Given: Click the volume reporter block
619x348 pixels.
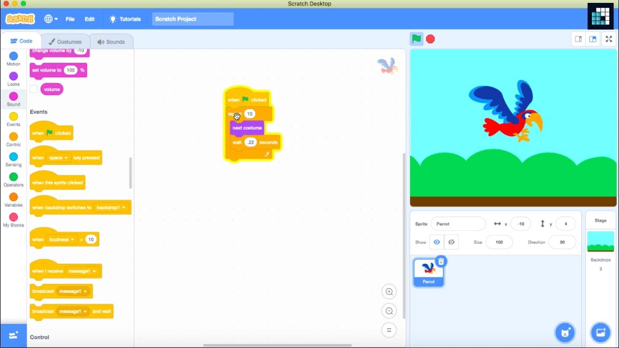Looking at the screenshot, I should (52, 89).
